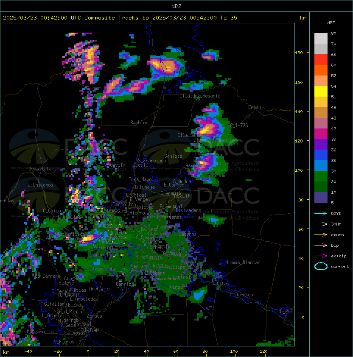Click the 'La_Carrera' place label

tap(48, 276)
